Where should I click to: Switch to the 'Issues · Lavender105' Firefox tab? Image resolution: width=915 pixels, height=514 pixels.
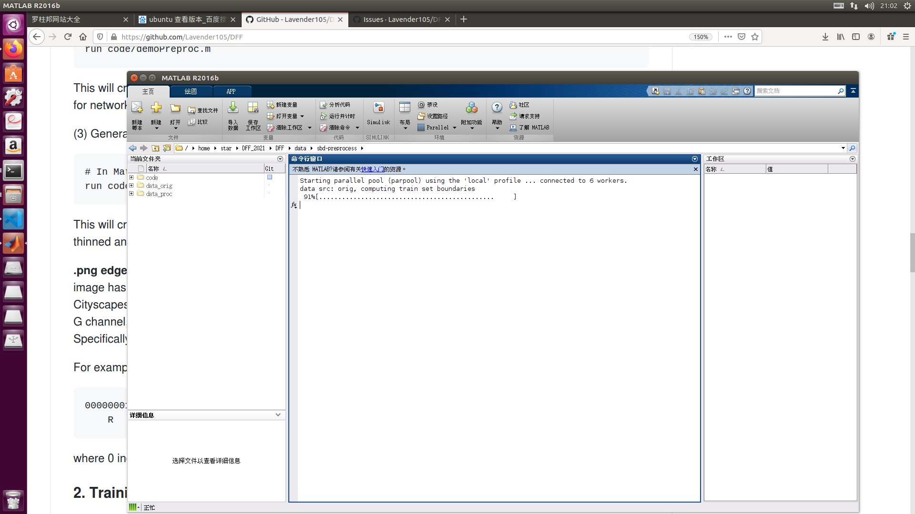401,20
